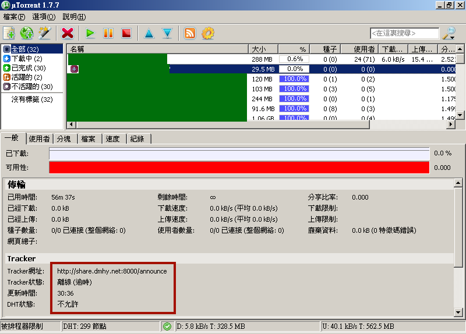
Task: Sort by the 下載 speed column header
Action: point(393,49)
